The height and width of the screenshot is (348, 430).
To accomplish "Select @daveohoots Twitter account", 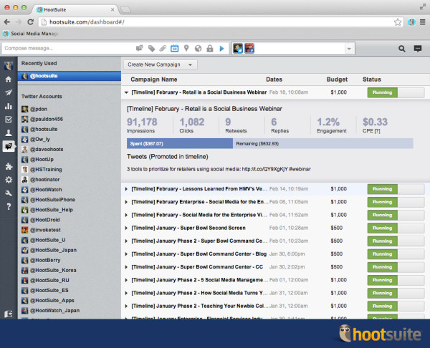I will (42, 150).
